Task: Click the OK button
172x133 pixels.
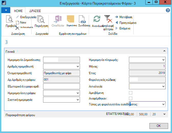Action: (x=159, y=126)
